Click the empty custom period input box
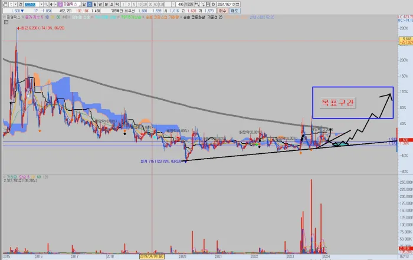Screen dimensions: 413x260 [168, 4]
